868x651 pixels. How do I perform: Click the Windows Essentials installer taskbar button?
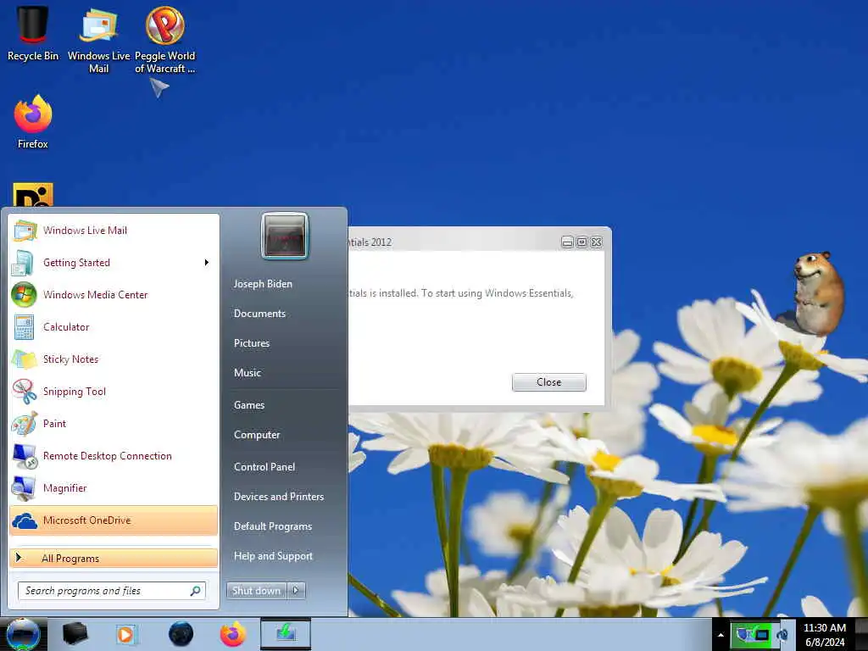pyautogui.click(x=286, y=634)
